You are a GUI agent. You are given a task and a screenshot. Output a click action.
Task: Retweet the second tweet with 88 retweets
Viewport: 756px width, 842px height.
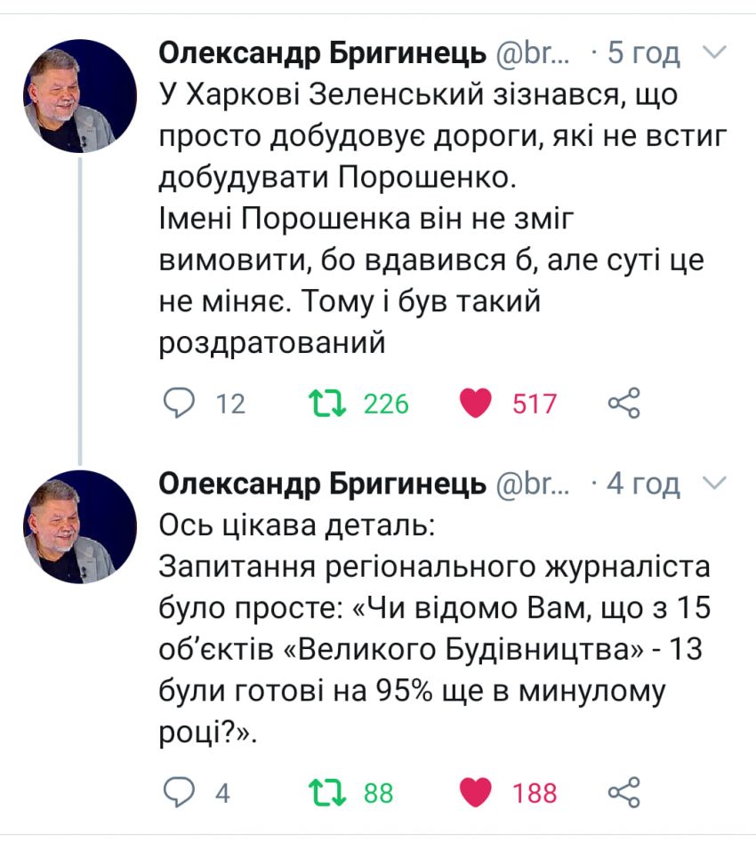pyautogui.click(x=326, y=793)
